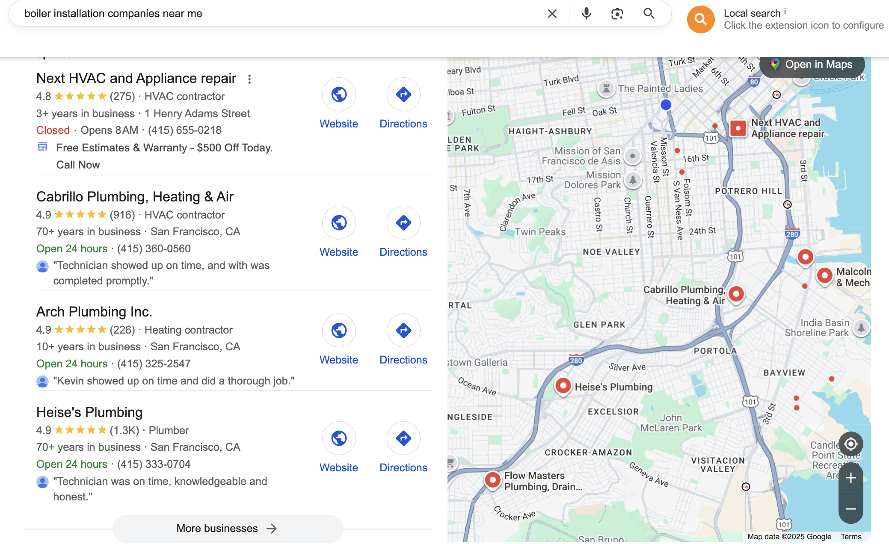This screenshot has height=544, width=889.
Task: Start voice search with microphone icon
Action: tap(586, 14)
